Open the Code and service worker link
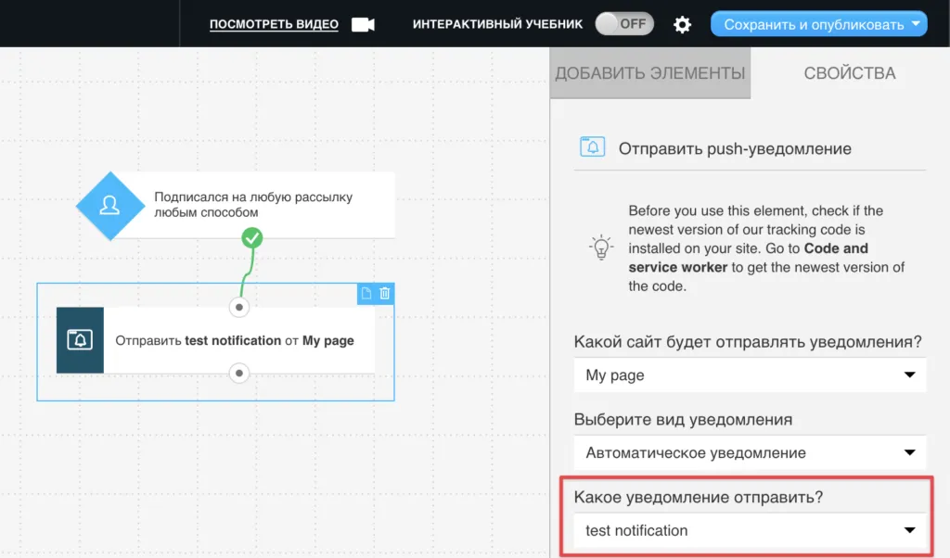The image size is (950, 558). 749,258
